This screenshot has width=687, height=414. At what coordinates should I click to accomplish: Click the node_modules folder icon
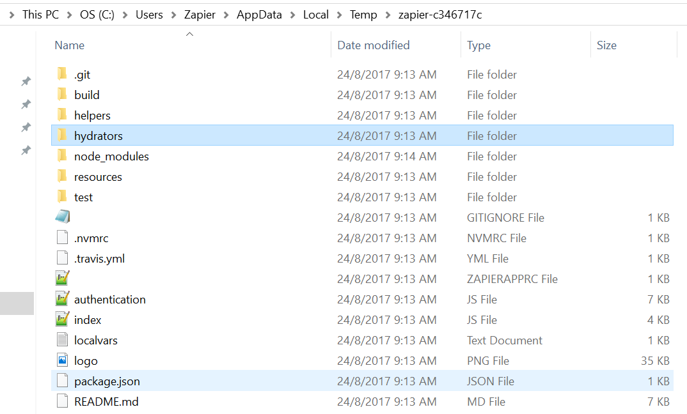[x=62, y=156]
